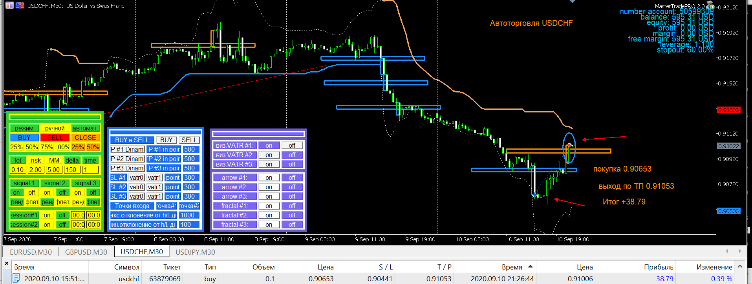Turn signal 1 off

point(32,192)
